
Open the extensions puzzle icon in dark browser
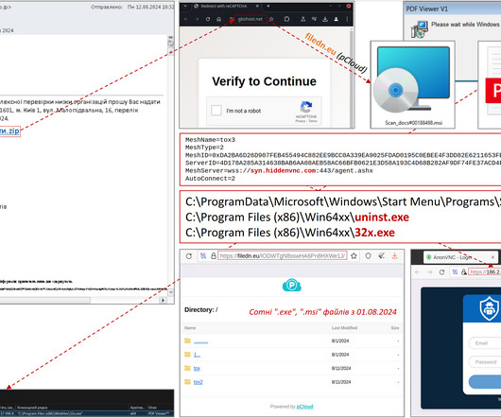[x=286, y=19]
